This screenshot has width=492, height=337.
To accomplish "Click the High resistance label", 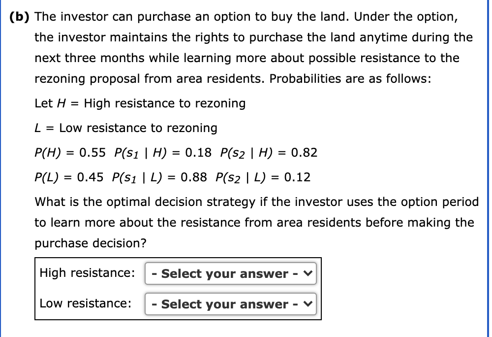I will (88, 273).
